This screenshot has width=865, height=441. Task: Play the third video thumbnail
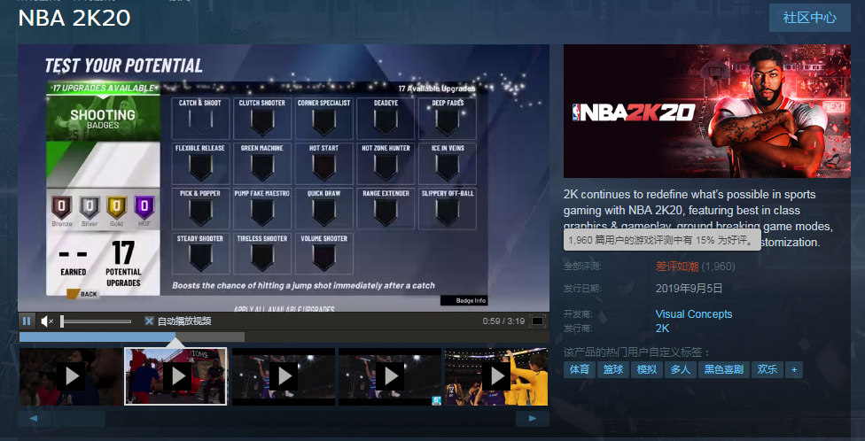point(284,376)
